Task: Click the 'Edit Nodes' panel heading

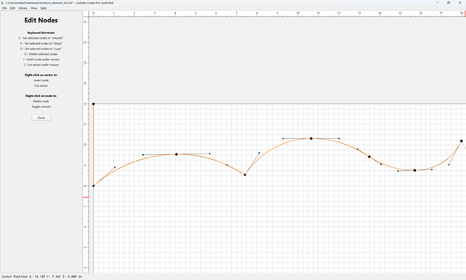Action: pos(41,20)
